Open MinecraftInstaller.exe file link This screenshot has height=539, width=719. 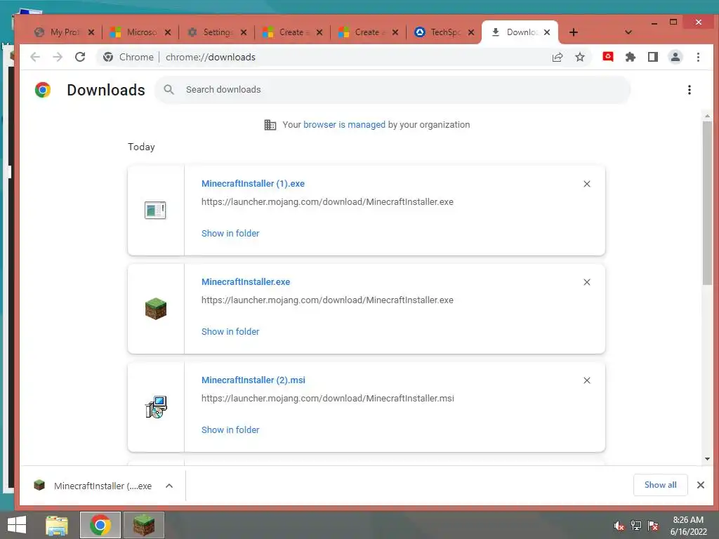click(246, 282)
